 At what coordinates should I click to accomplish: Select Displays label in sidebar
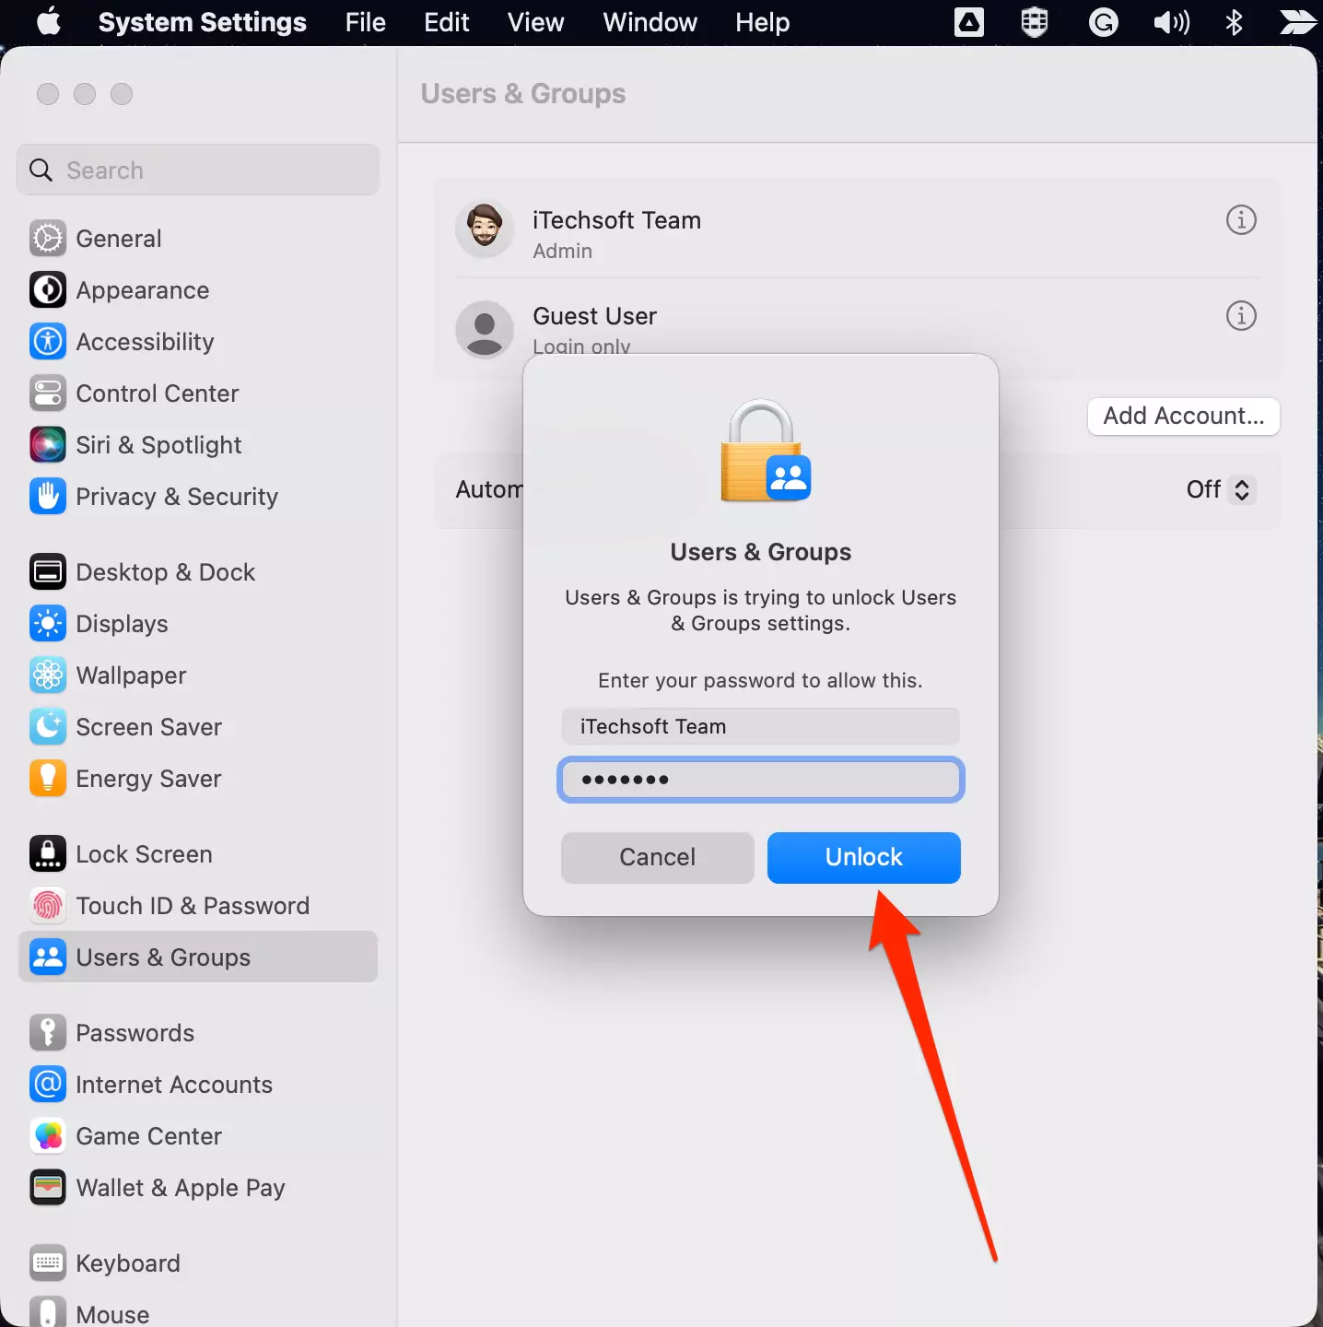tap(122, 624)
